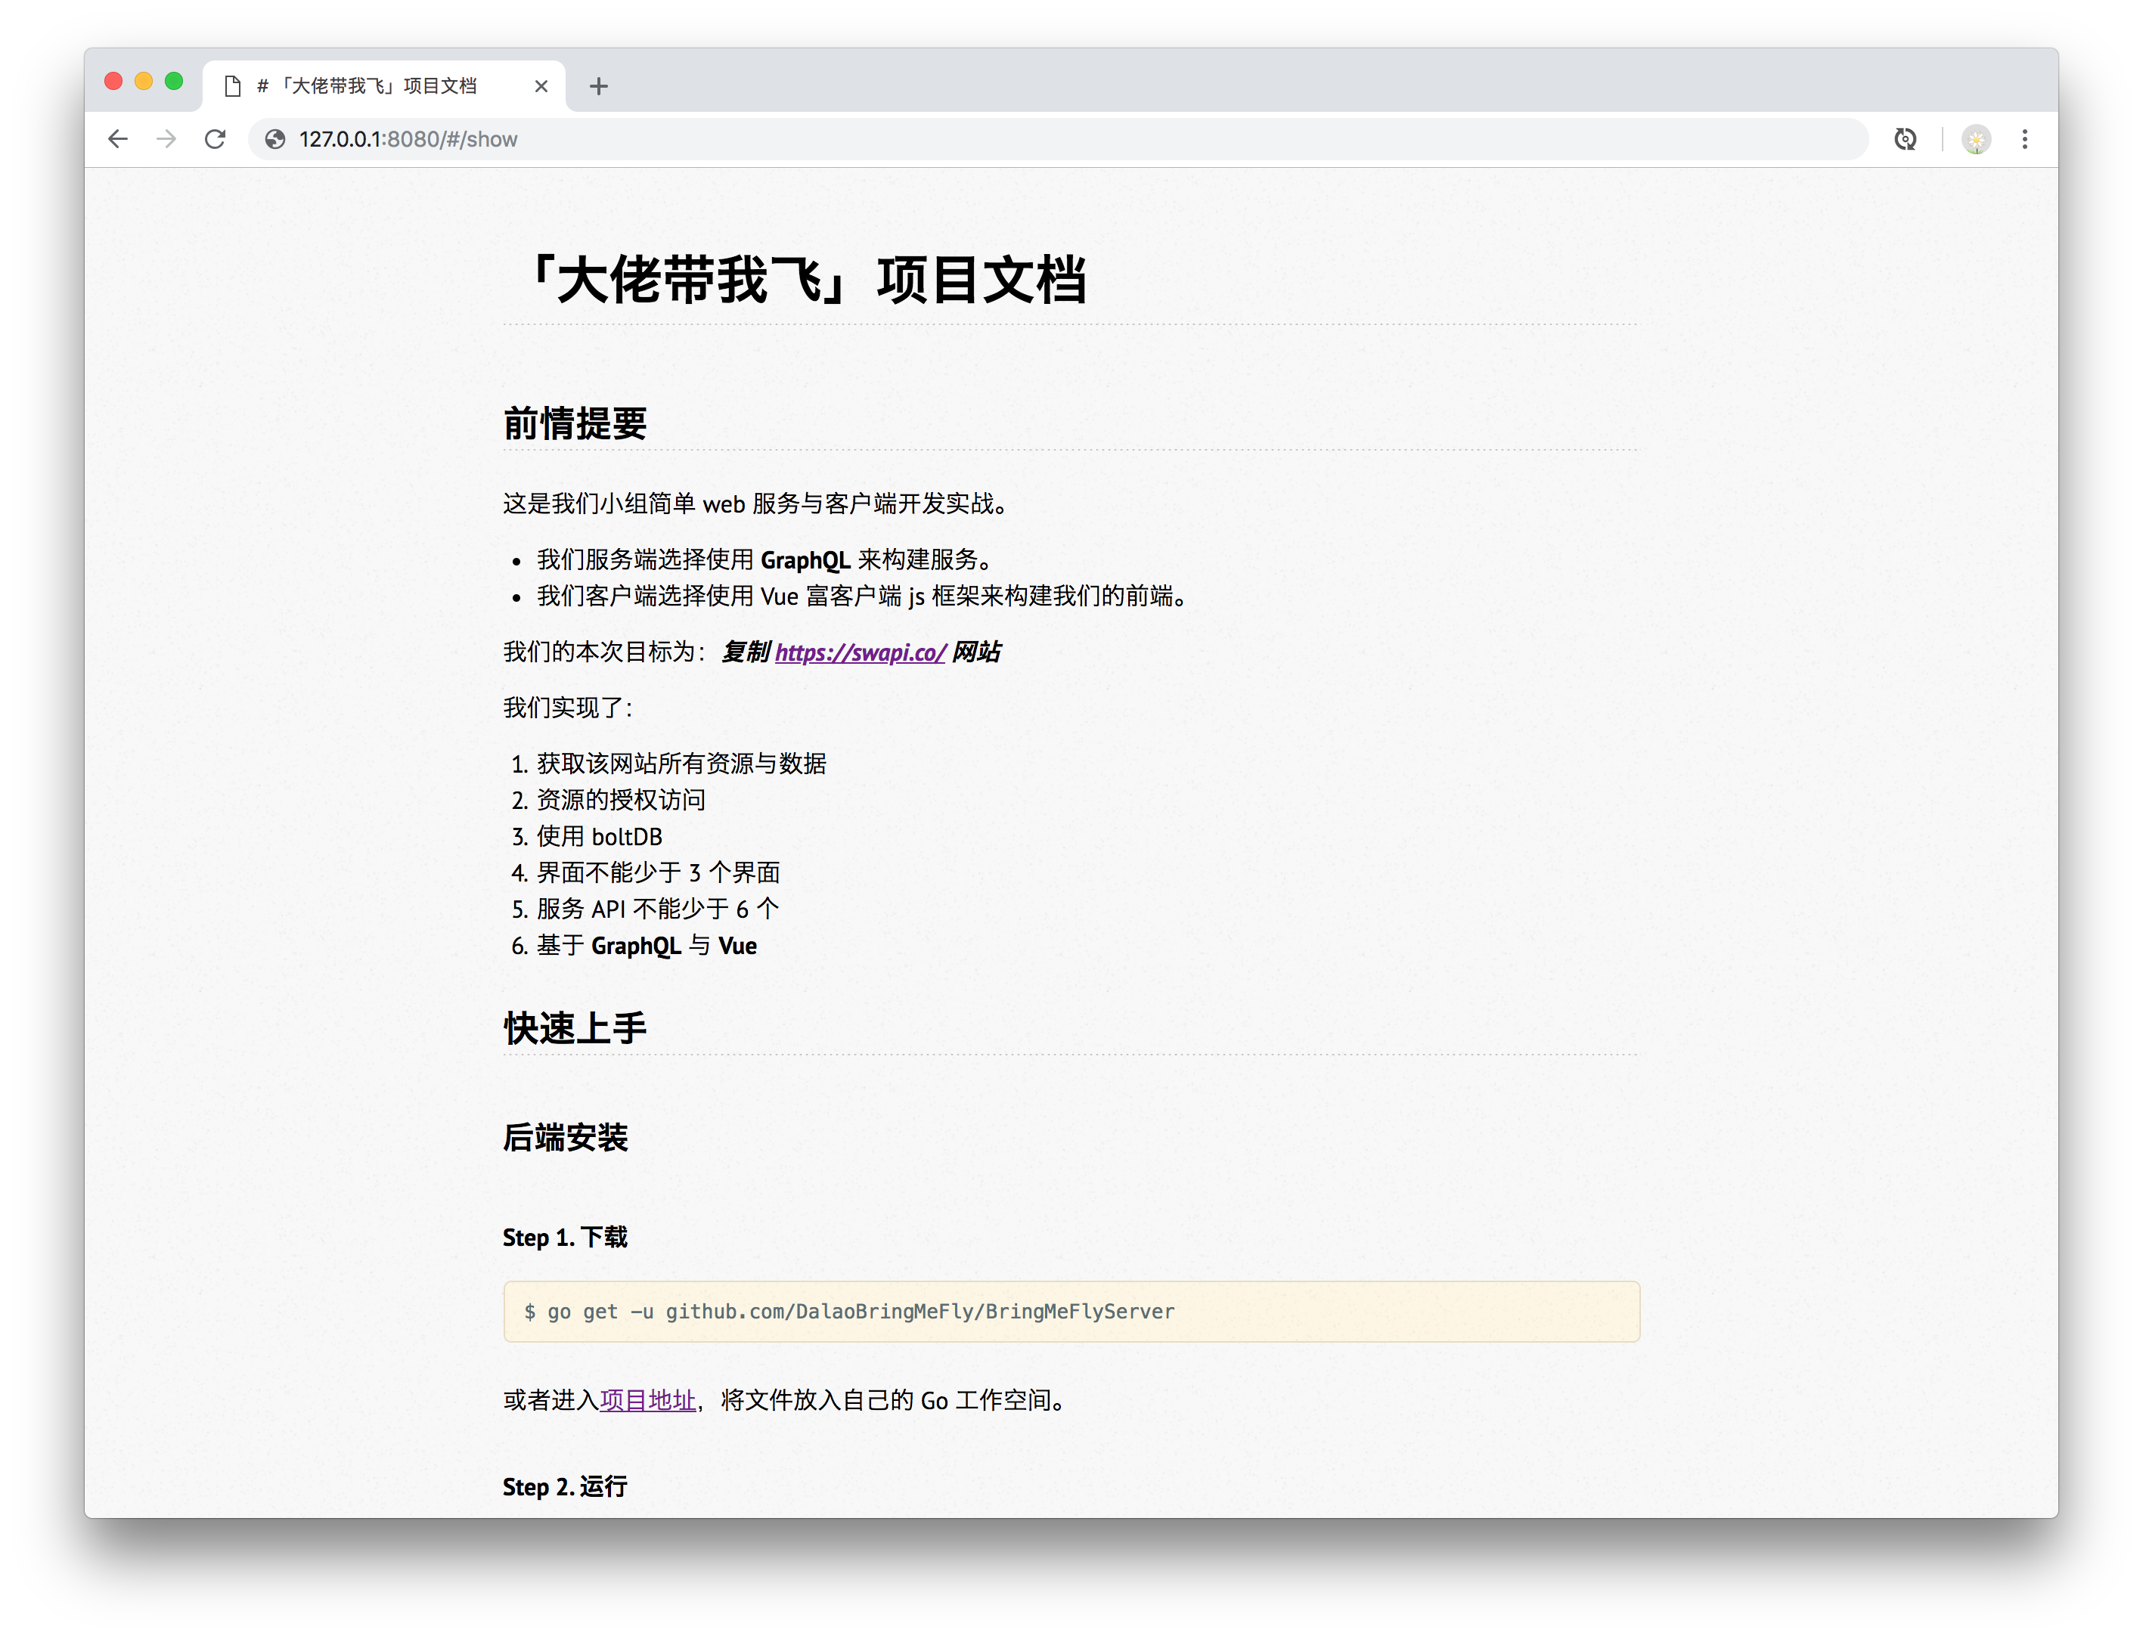Image resolution: width=2143 pixels, height=1639 pixels.
Task: Click the go get command code block
Action: click(1071, 1311)
